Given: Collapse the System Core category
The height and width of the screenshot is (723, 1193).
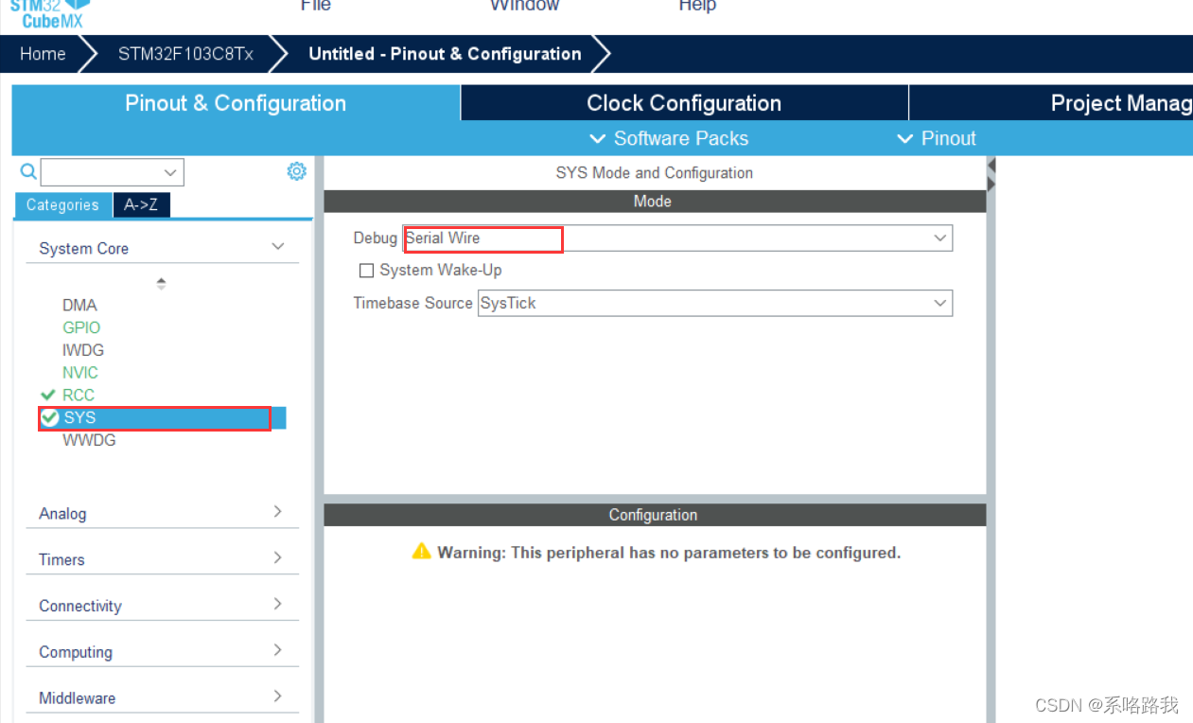Looking at the screenshot, I should pyautogui.click(x=162, y=248).
